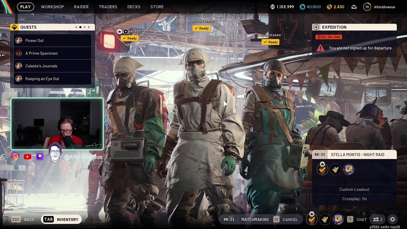Toggle the Crossplay: On setting
The height and width of the screenshot is (229, 407).
point(355,199)
